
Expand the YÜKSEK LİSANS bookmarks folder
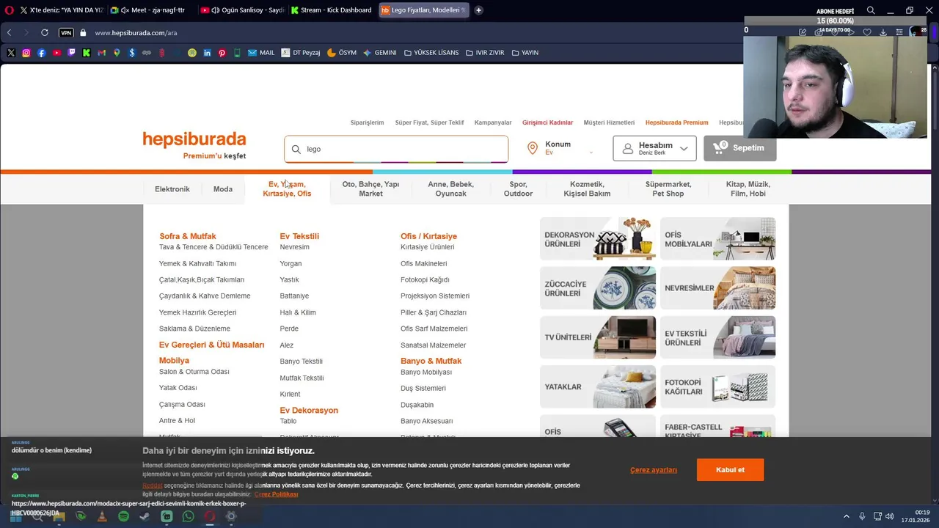(430, 53)
